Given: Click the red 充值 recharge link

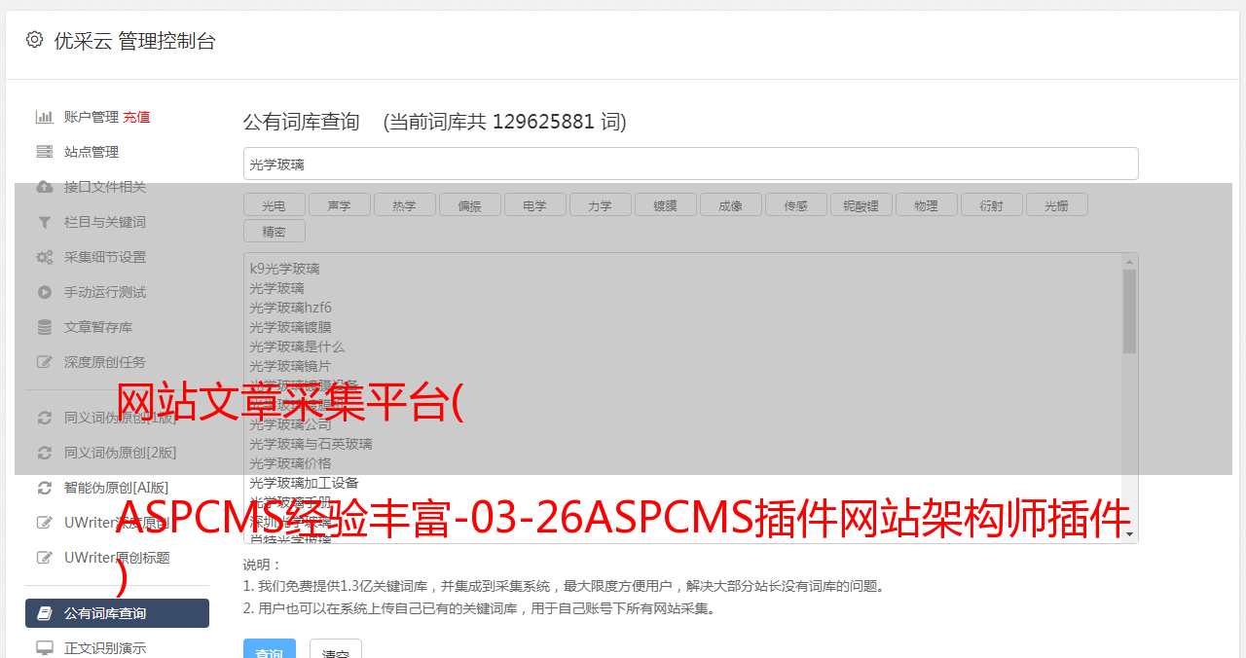Looking at the screenshot, I should [x=136, y=117].
